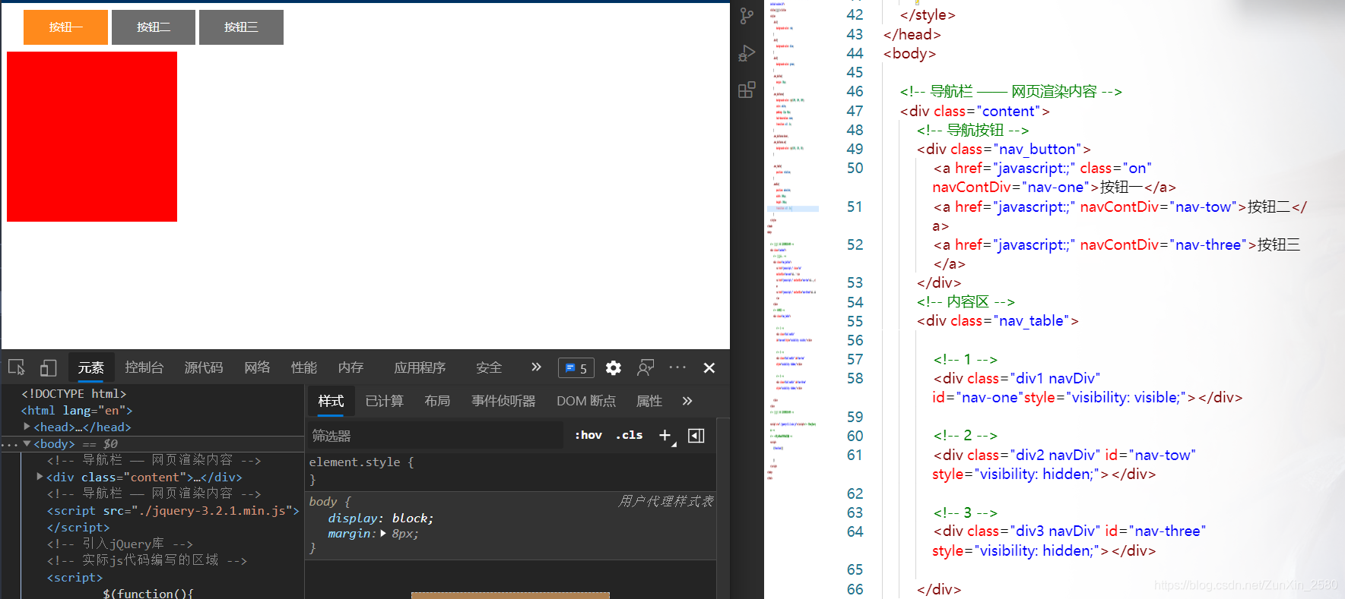This screenshot has width=1345, height=599.
Task: Select the 已计算 sub-tab
Action: click(385, 401)
